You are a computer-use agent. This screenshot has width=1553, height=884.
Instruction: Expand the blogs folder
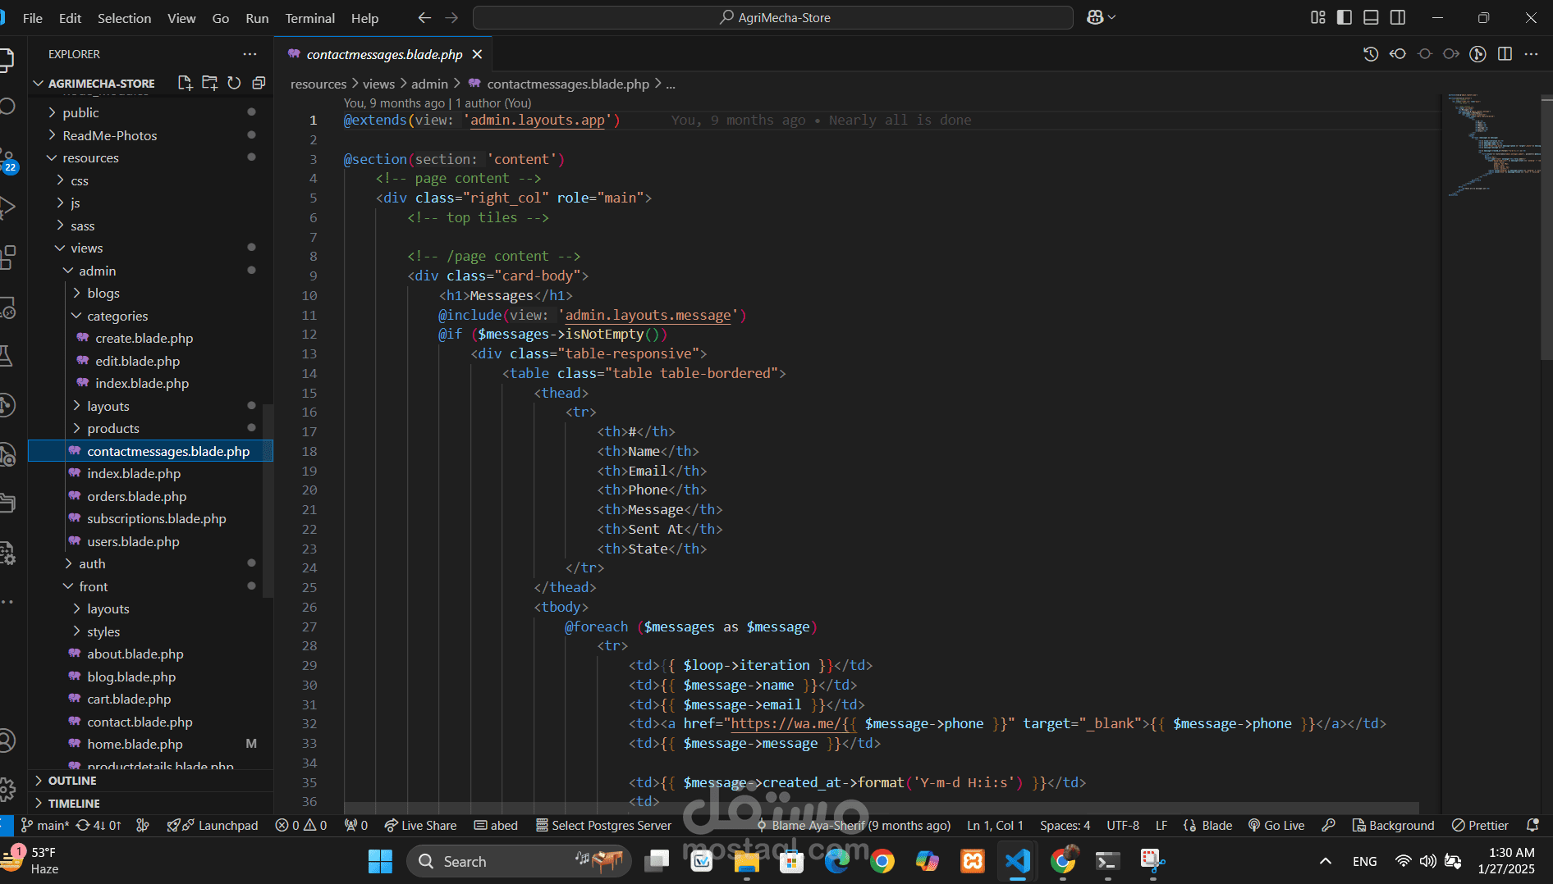point(103,293)
